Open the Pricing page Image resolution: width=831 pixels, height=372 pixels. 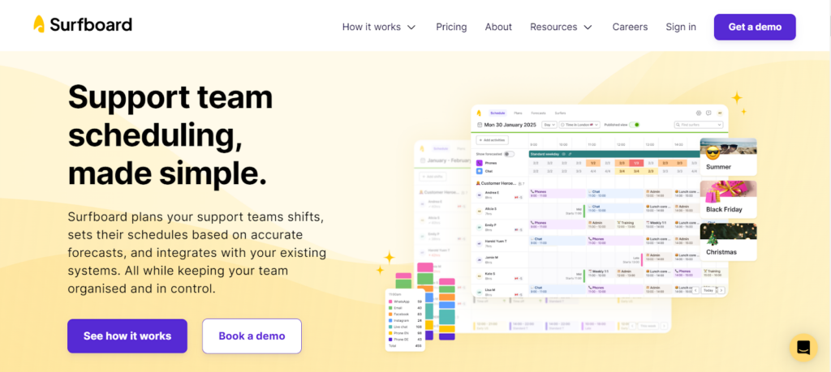451,27
